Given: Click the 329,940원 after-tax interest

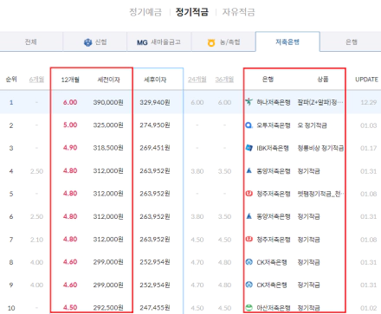Looking at the screenshot, I should (x=155, y=102).
